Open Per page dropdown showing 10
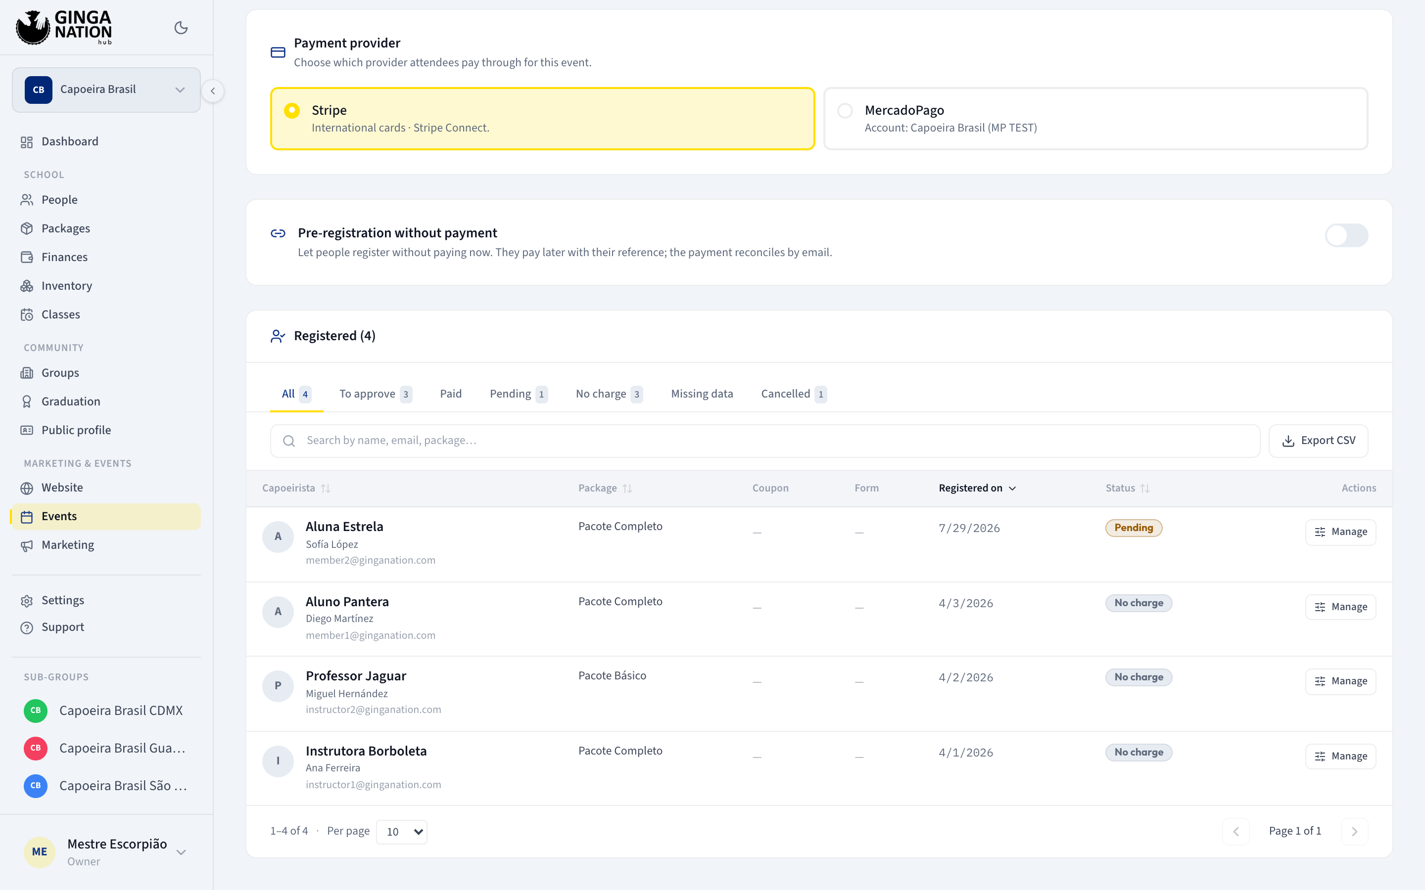Viewport: 1425px width, 890px height. [402, 831]
